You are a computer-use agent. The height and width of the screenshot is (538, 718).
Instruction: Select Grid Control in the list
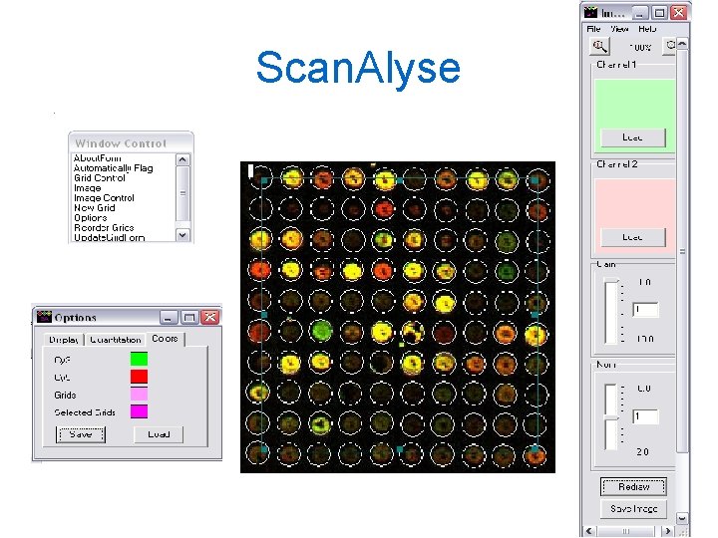(100, 178)
